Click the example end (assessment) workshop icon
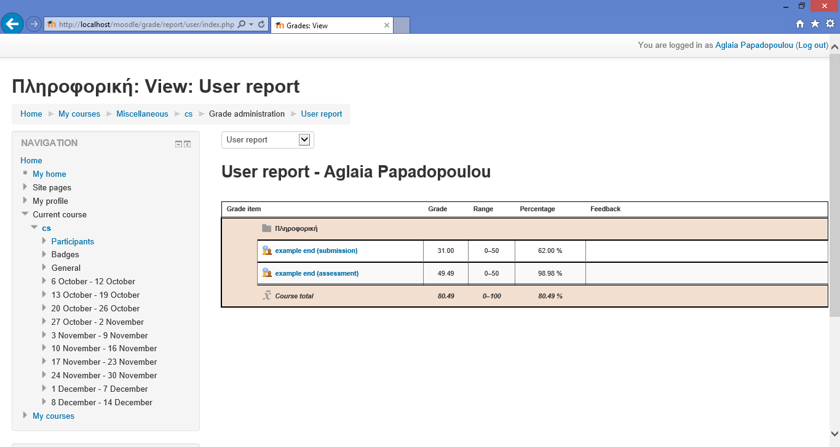This screenshot has height=447, width=840. click(x=267, y=273)
